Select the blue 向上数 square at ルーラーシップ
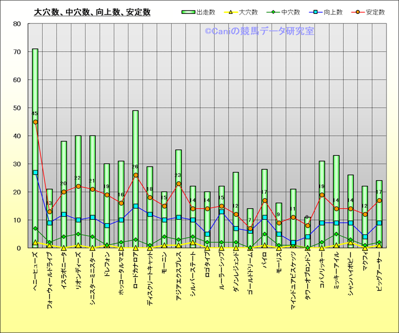This screenshot has height=333, width=399. point(221,212)
